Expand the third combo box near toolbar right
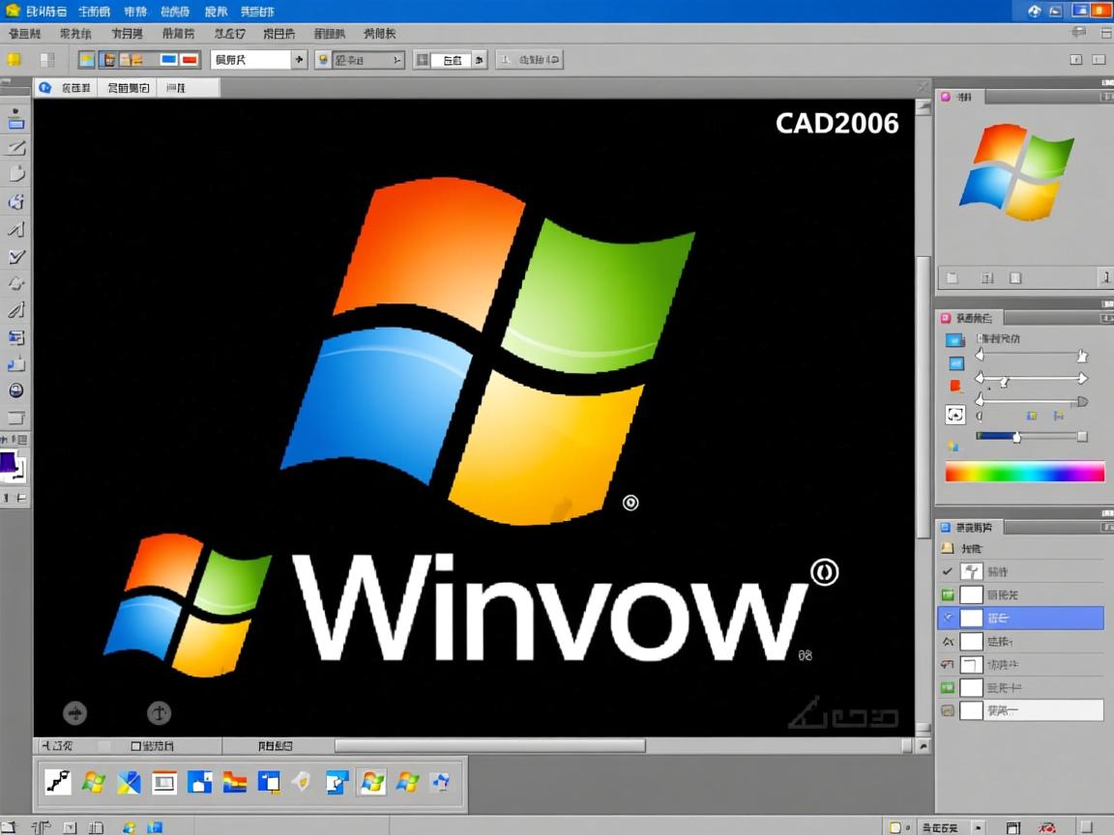Viewport: 1114px width, 835px height. coord(479,59)
